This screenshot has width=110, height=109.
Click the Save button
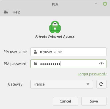pos(94,101)
